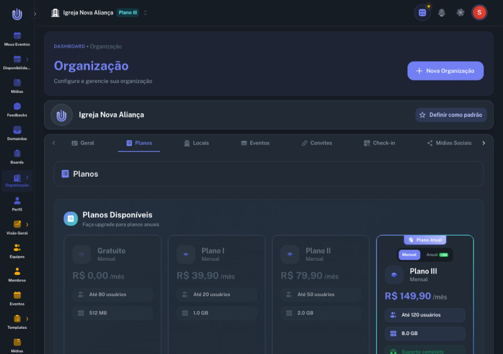Select the Plano I card title

pyautogui.click(x=213, y=251)
